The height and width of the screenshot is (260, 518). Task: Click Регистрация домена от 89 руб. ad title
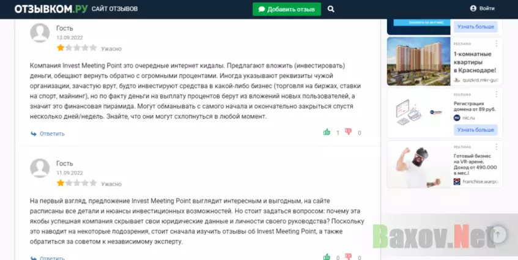pos(475,106)
